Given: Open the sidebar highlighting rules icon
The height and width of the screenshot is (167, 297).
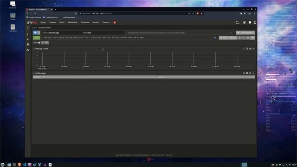Looking at the screenshot, I should pyautogui.click(x=28, y=45).
